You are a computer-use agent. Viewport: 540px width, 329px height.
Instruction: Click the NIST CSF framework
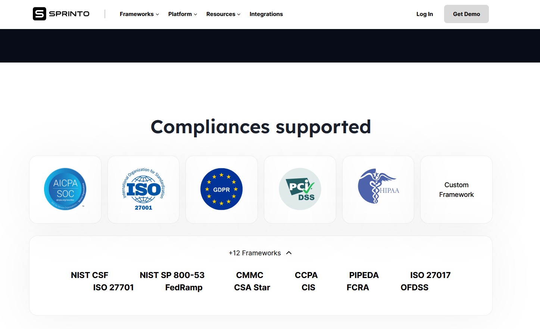90,275
